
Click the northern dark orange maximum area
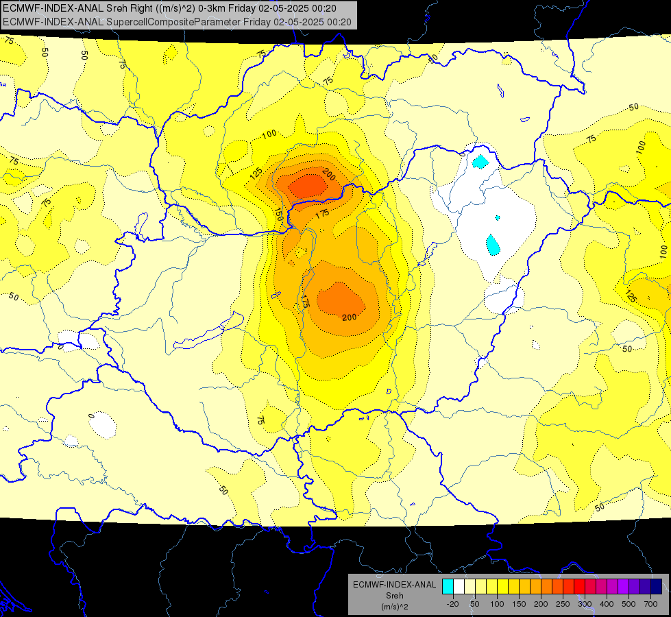[307, 186]
